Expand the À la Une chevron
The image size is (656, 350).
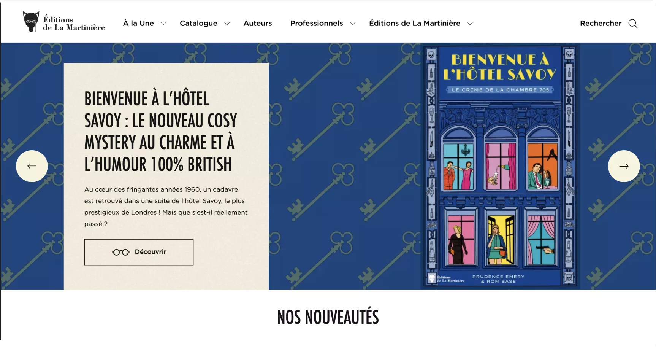coord(163,24)
